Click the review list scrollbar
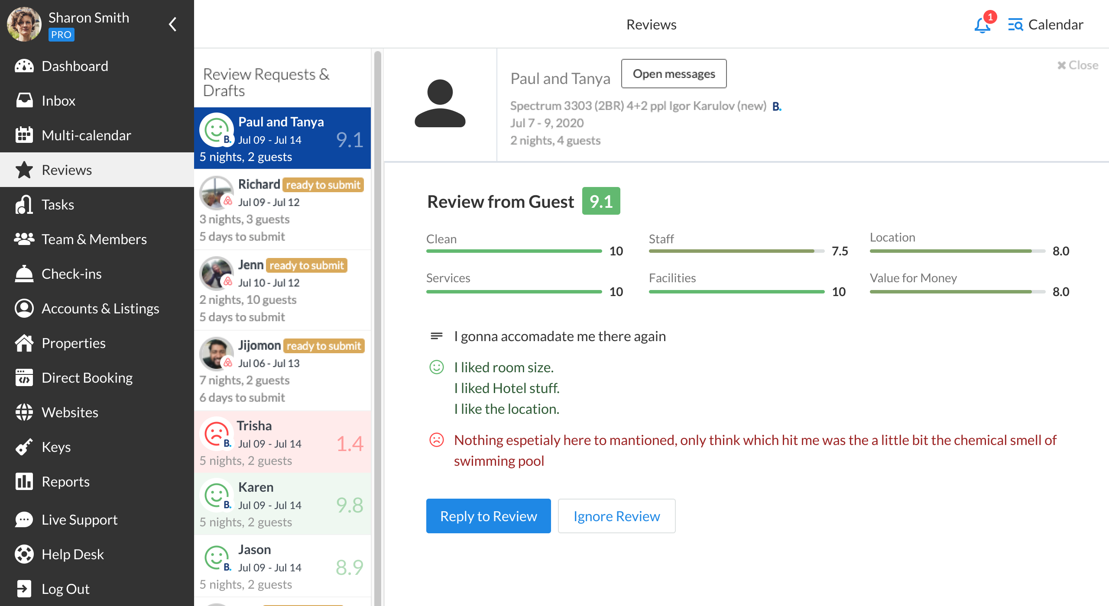Viewport: 1109px width, 606px height. pos(377,303)
